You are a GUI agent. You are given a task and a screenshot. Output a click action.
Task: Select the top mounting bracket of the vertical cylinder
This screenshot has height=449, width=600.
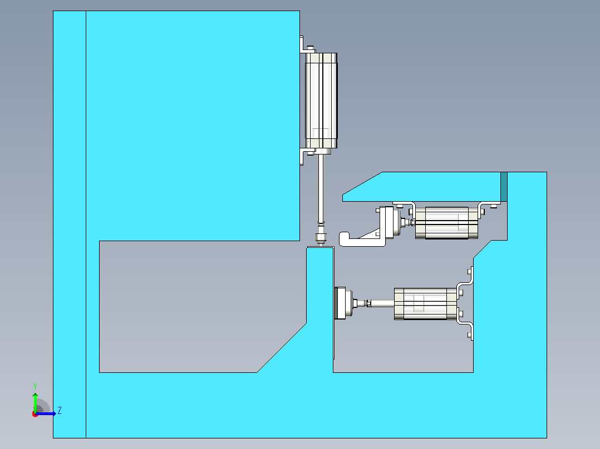[307, 45]
